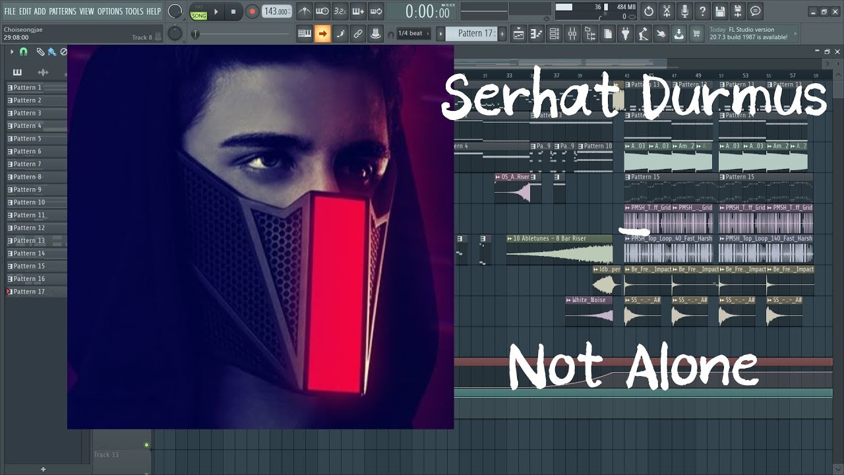Image resolution: width=844 pixels, height=475 pixels.
Task: Show audio clips waveform icon filter
Action: 43,72
